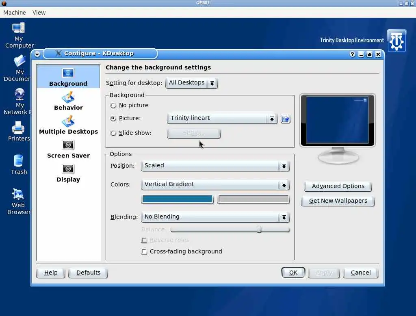Screen dimensions: 416x316
Task: Click the gray secondary color swatch
Action: click(x=253, y=199)
